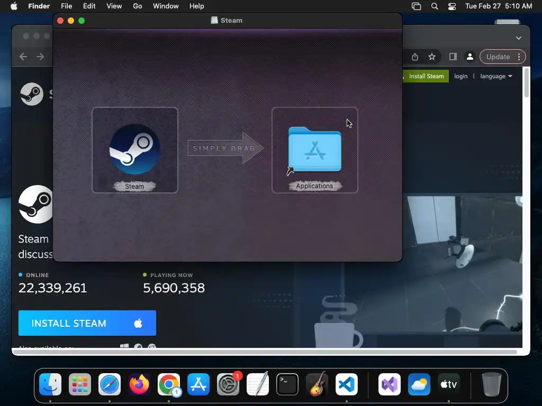Open Finder from the Dock
The image size is (542, 406).
pyautogui.click(x=50, y=384)
